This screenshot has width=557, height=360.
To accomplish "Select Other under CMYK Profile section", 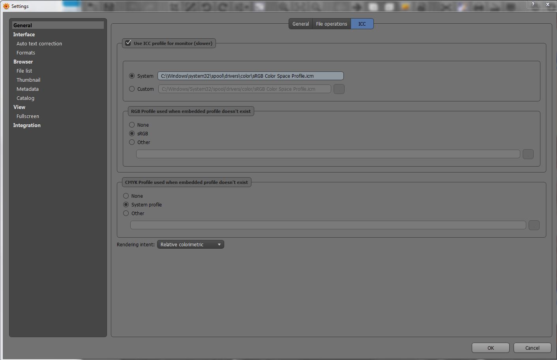I will pyautogui.click(x=126, y=214).
